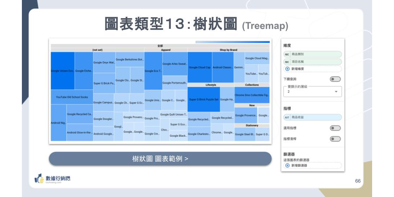Click the Google Recycled Ca... tile
Image resolution: width=394 pixels, height=197 pixels.
80,114
